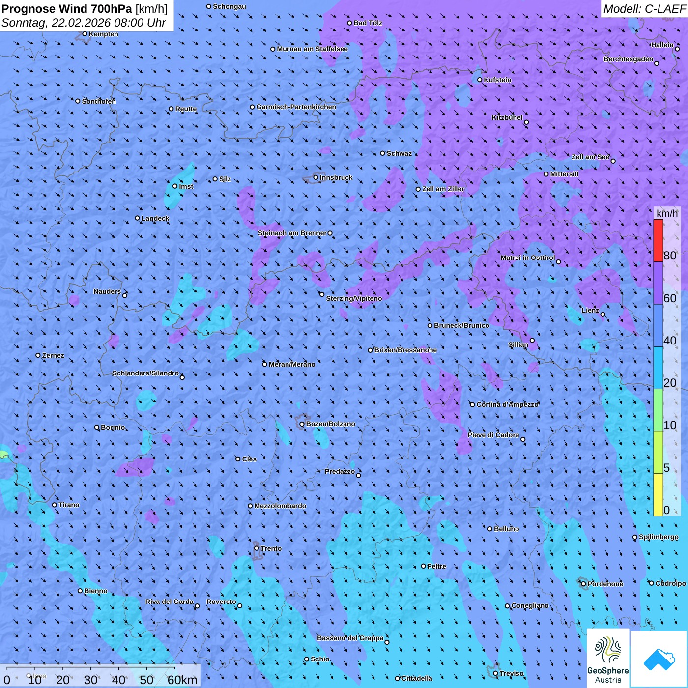
Task: Click the 'Matrei in Osttirol' label
Action: 527,258
